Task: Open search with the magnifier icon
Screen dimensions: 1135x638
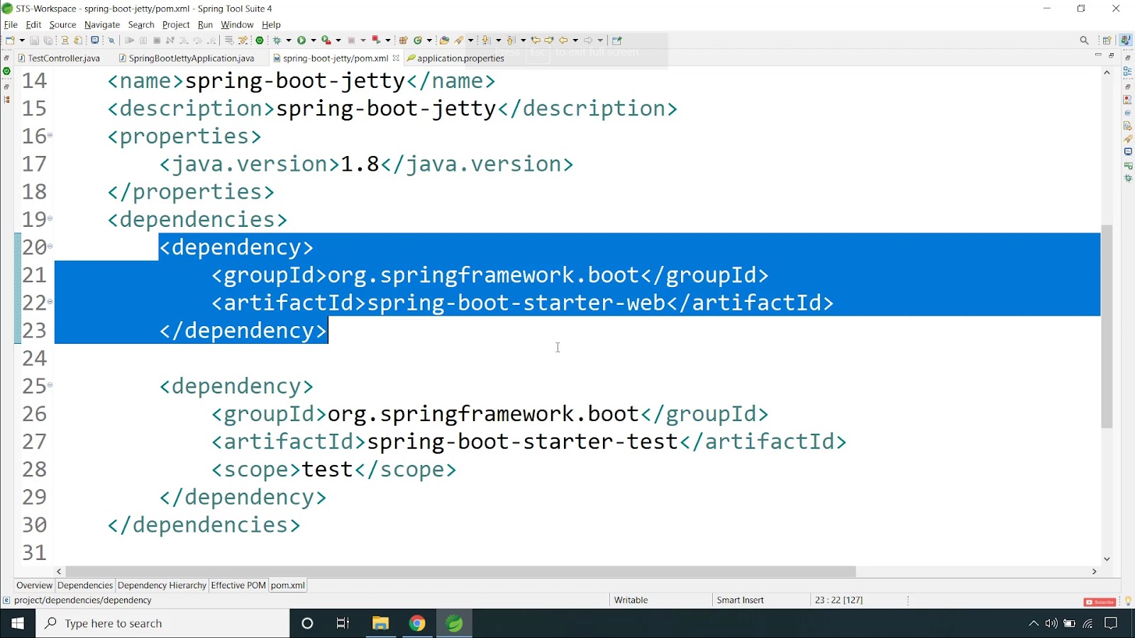Action: 1085,40
